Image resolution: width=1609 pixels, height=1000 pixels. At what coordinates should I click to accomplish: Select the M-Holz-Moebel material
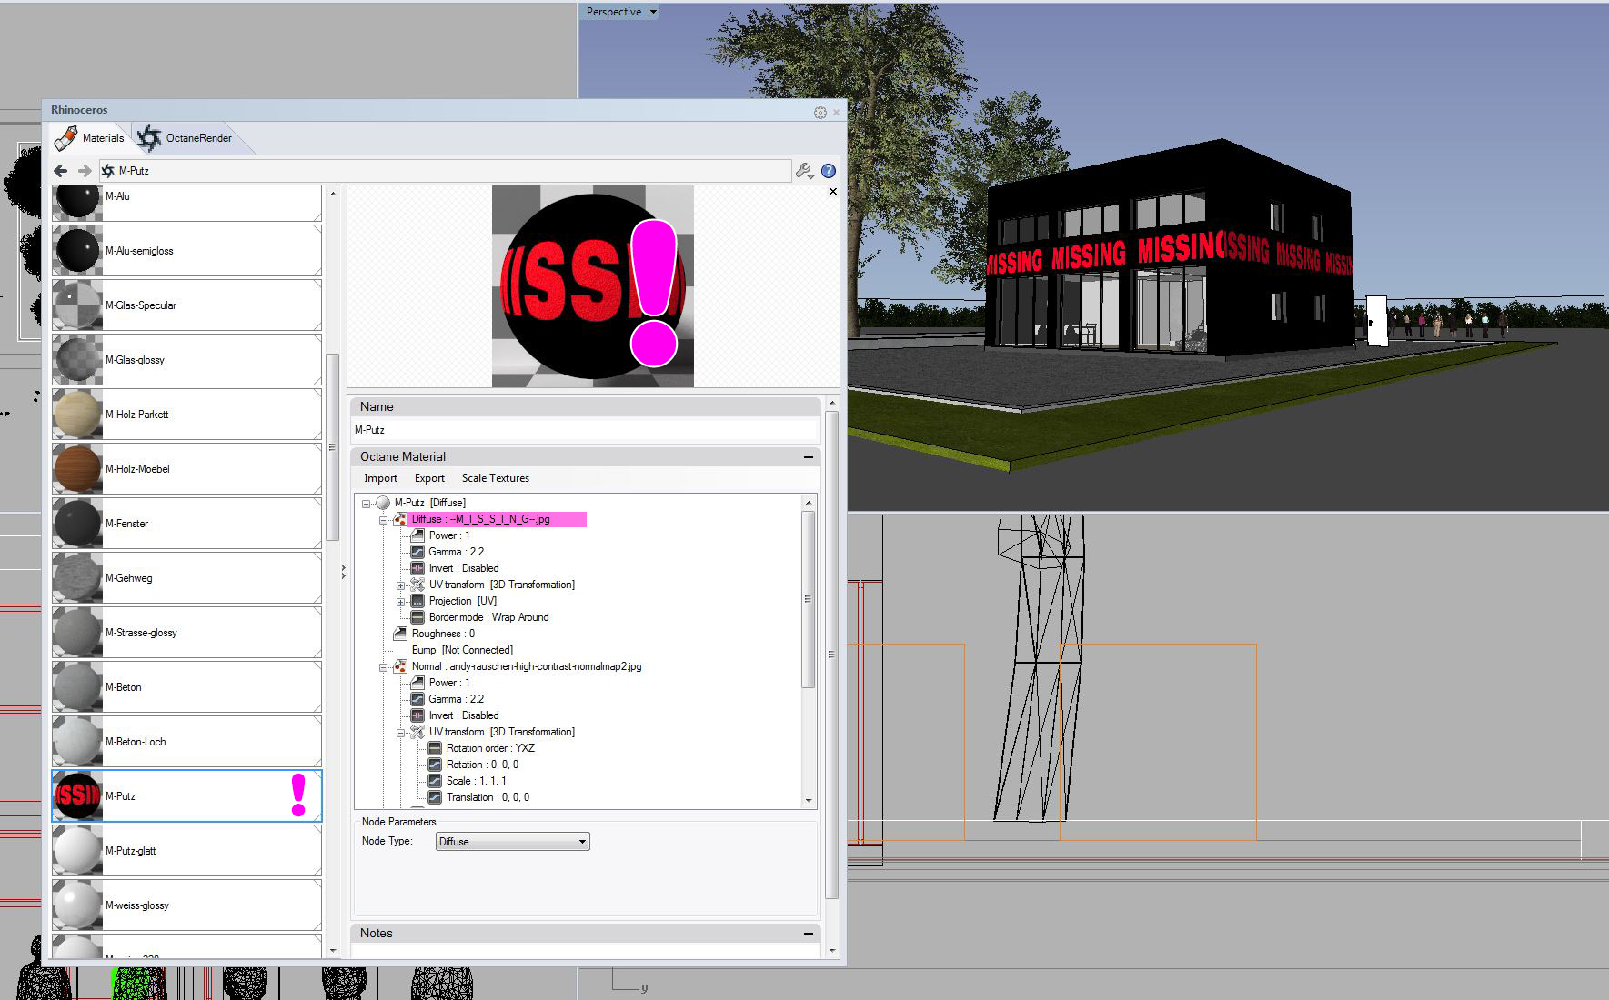pos(186,469)
